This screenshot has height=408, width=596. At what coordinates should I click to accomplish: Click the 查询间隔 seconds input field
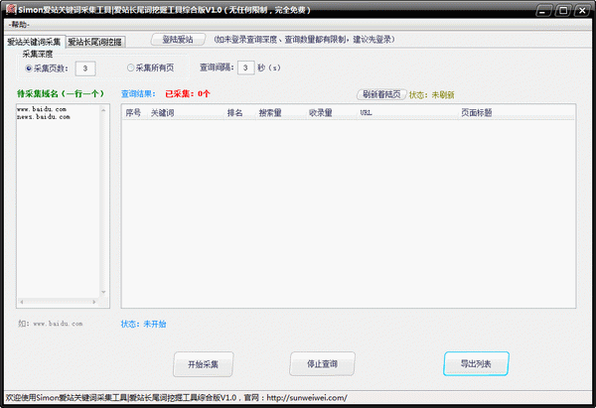coord(244,68)
